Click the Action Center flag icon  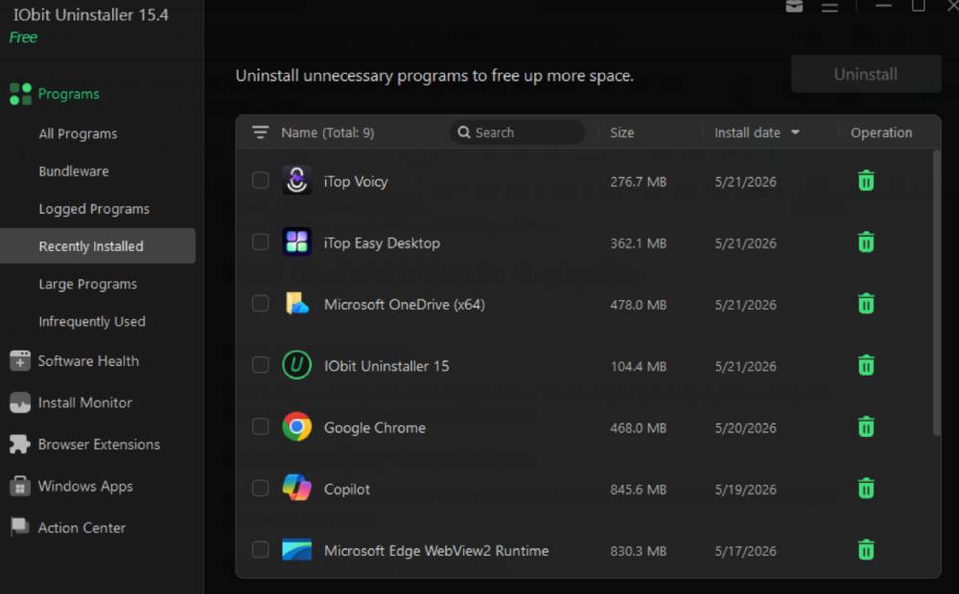pyautogui.click(x=19, y=527)
